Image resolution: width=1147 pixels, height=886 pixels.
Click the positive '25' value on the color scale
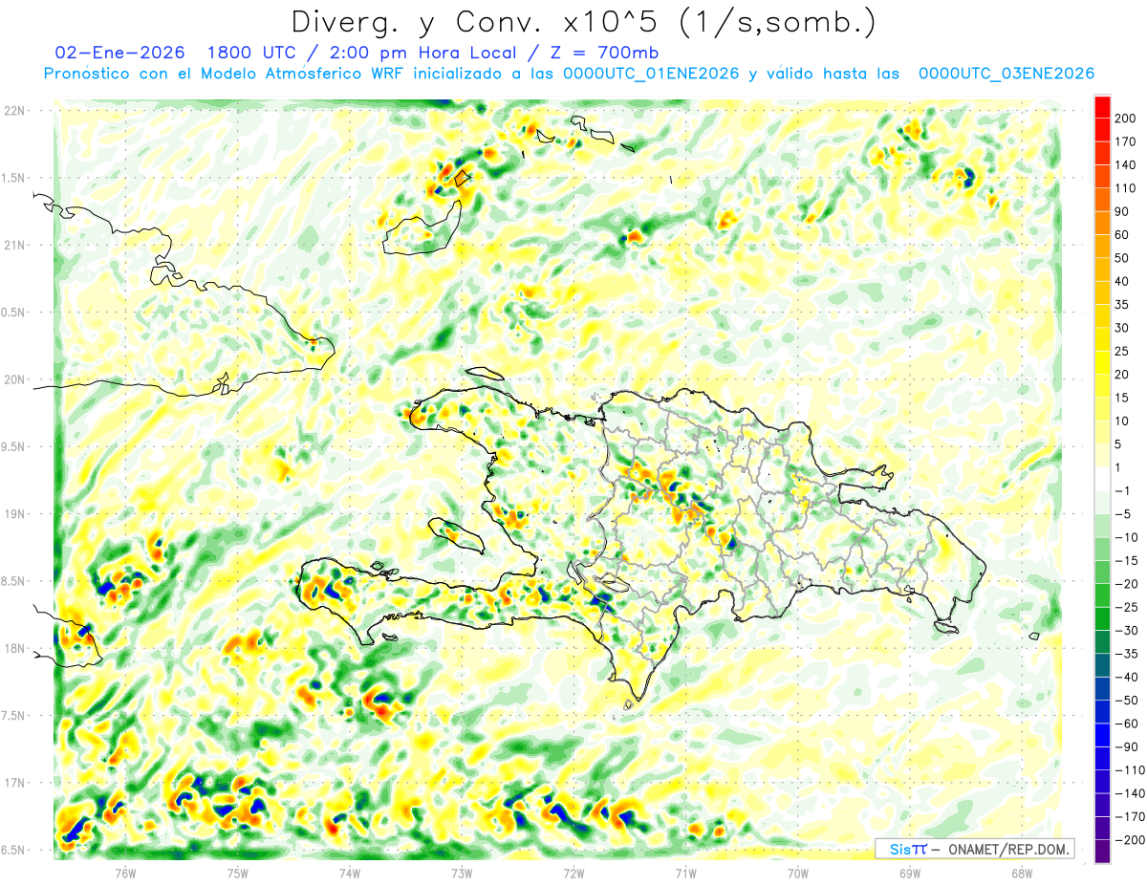point(1123,351)
